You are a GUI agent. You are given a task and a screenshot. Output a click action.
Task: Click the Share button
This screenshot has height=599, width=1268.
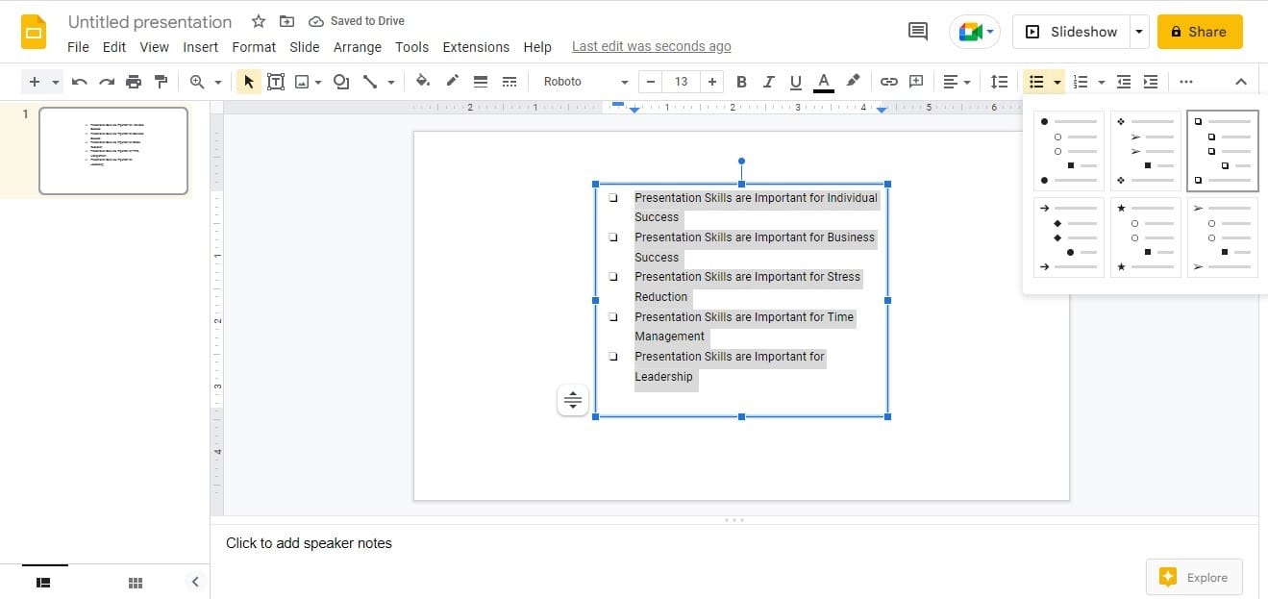click(1199, 31)
